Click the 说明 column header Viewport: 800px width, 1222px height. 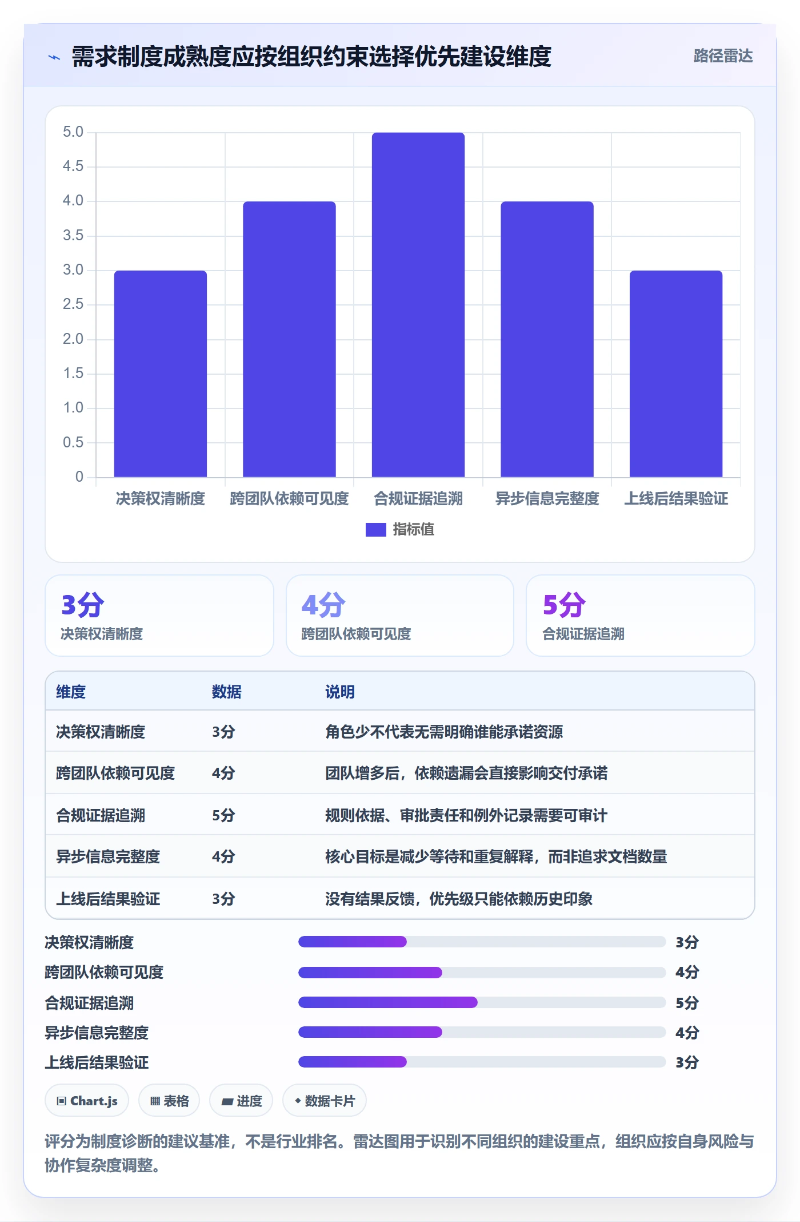(340, 692)
